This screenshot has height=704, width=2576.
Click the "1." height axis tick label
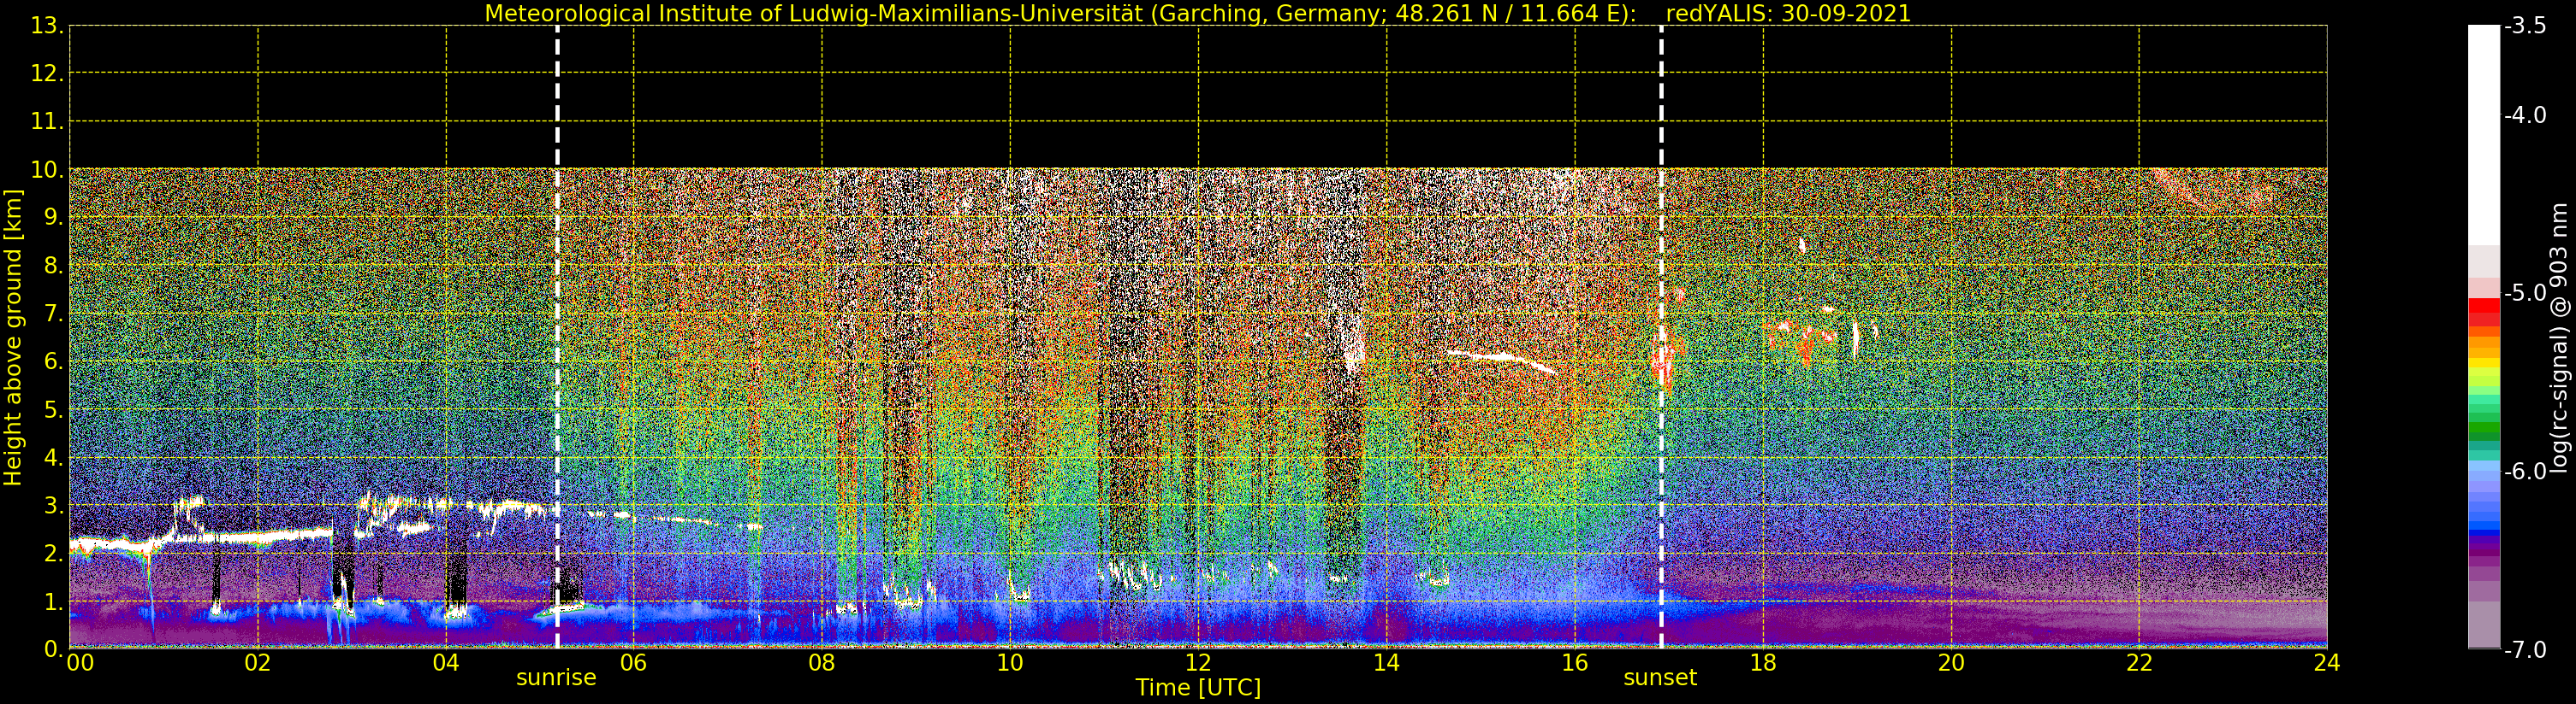(54, 602)
